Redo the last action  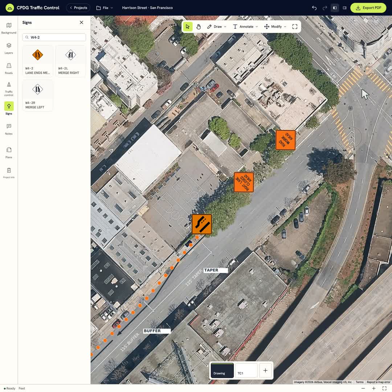click(324, 8)
